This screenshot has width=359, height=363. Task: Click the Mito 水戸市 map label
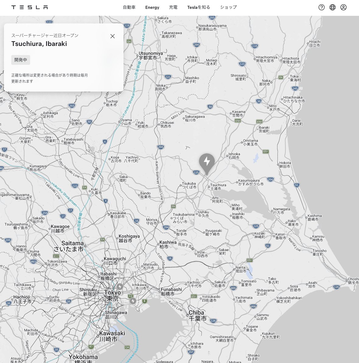click(x=274, y=108)
